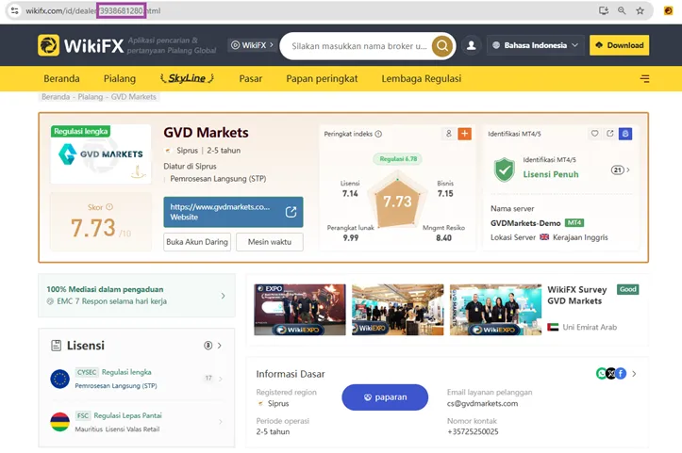Screen dimensions: 682x453
Task: Click the MT4 tag beside server name
Action: coord(574,223)
